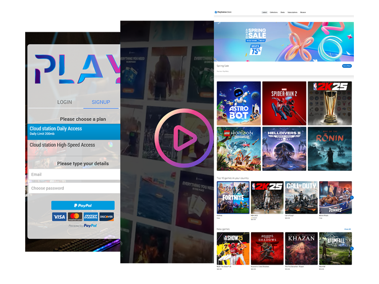Click next arrow in Top 10 games row
The width and height of the screenshot is (379, 284).
click(352, 197)
